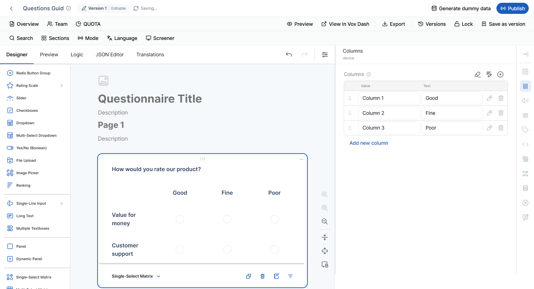Switch to the Preview tab
This screenshot has height=289, width=534.
pyautogui.click(x=49, y=55)
